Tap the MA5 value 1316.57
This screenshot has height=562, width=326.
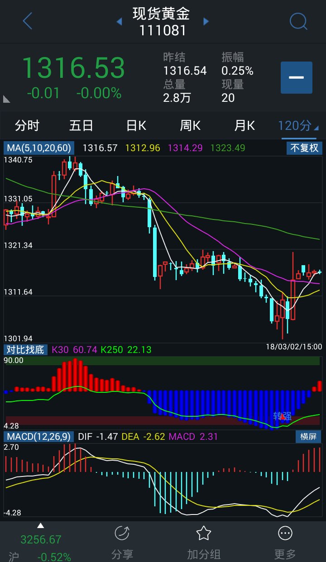point(100,148)
